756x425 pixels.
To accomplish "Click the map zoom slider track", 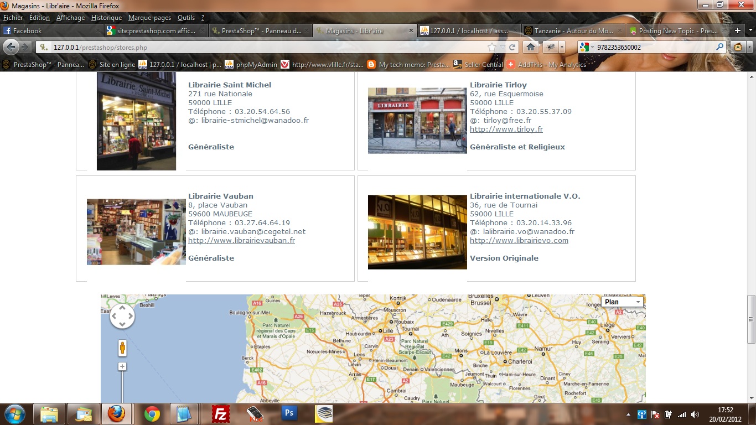I will pos(122,387).
